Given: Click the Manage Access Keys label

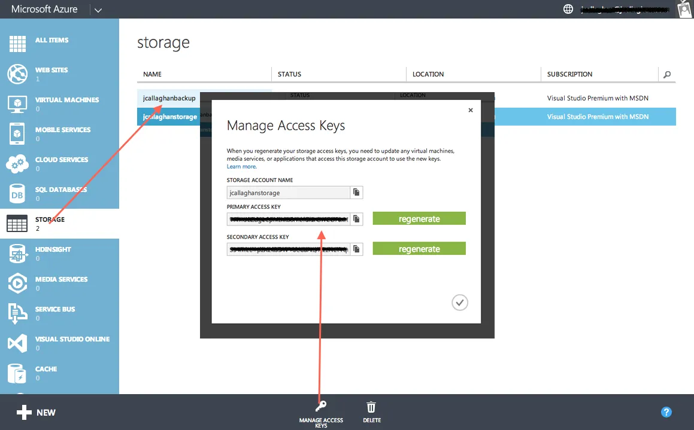Looking at the screenshot, I should tap(321, 423).
